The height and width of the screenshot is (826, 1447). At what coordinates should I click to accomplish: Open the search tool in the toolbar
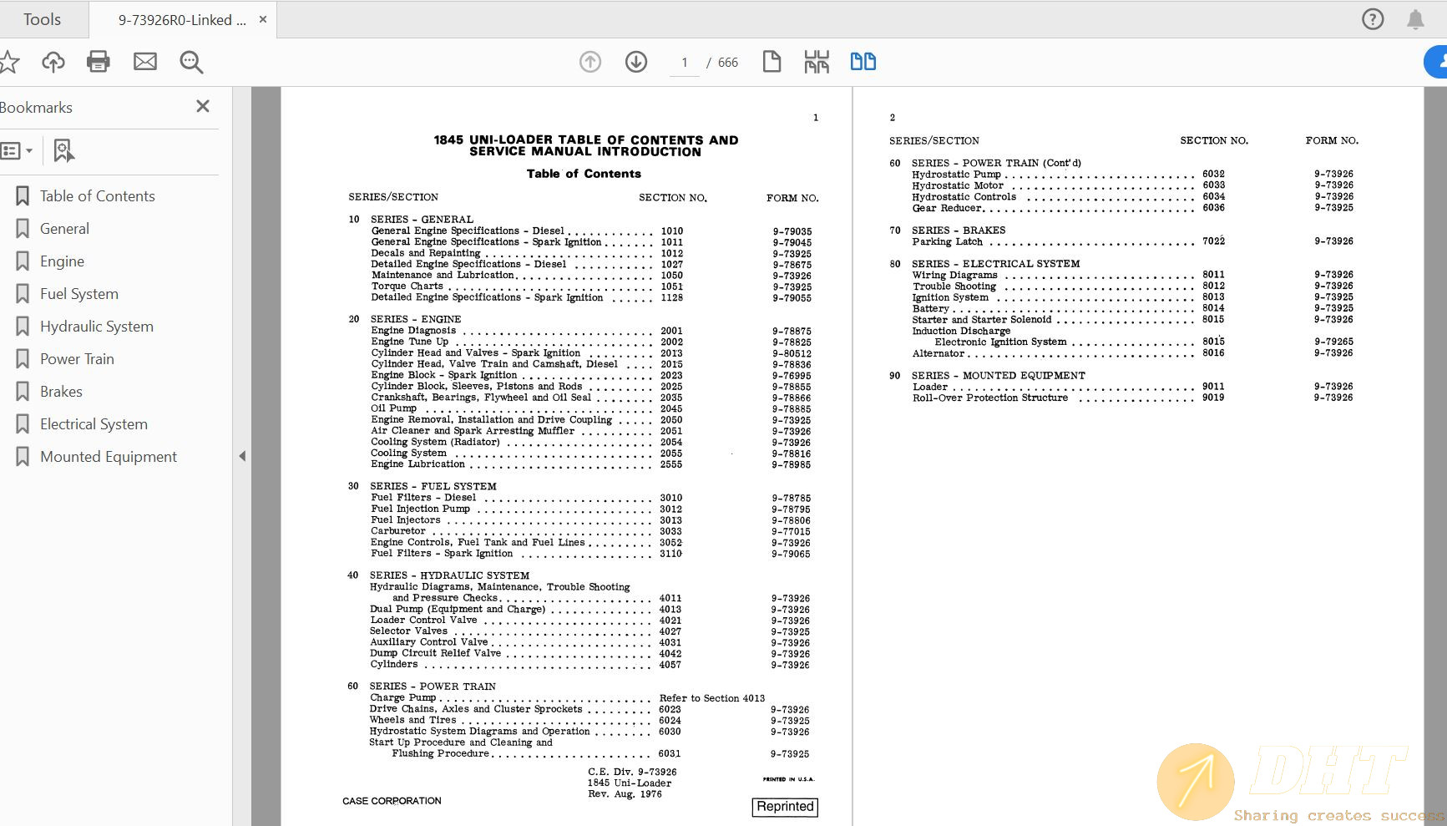[190, 61]
